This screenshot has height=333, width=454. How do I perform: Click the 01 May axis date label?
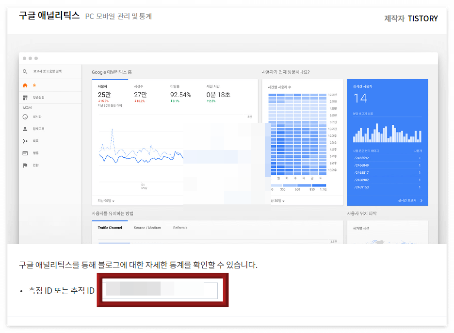point(144,186)
